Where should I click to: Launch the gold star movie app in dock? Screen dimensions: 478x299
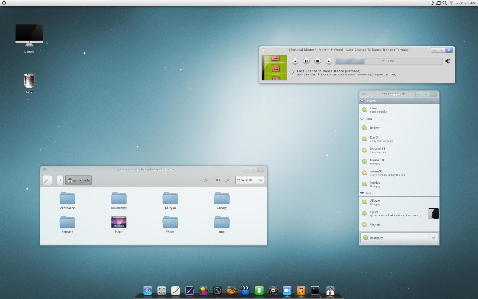273,291
